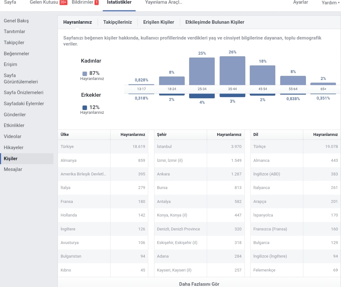
Task: Go to Beğenmeler in the sidebar
Action: coord(16,53)
